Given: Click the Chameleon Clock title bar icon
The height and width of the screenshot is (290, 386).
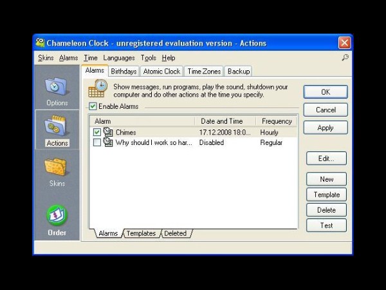Looking at the screenshot, I should point(40,43).
